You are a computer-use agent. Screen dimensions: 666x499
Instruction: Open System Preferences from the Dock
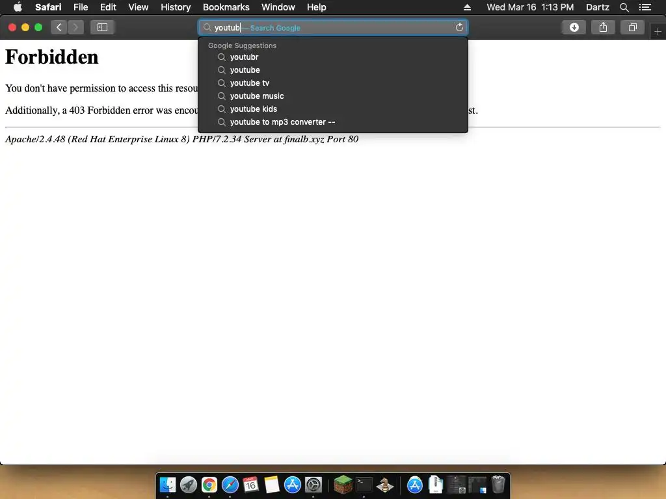(313, 485)
